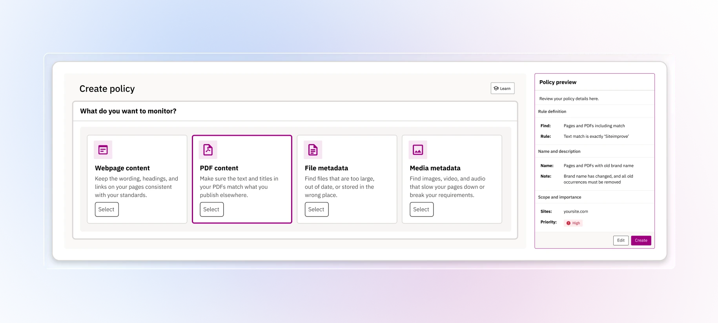Viewport: 718px width, 323px height.
Task: Click the 'Create policy' page title
Action: (107, 89)
